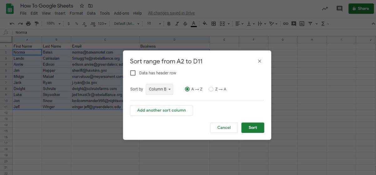Screen dimensions: 376x175
Task: Close the Sort range dialog
Action: (259, 61)
